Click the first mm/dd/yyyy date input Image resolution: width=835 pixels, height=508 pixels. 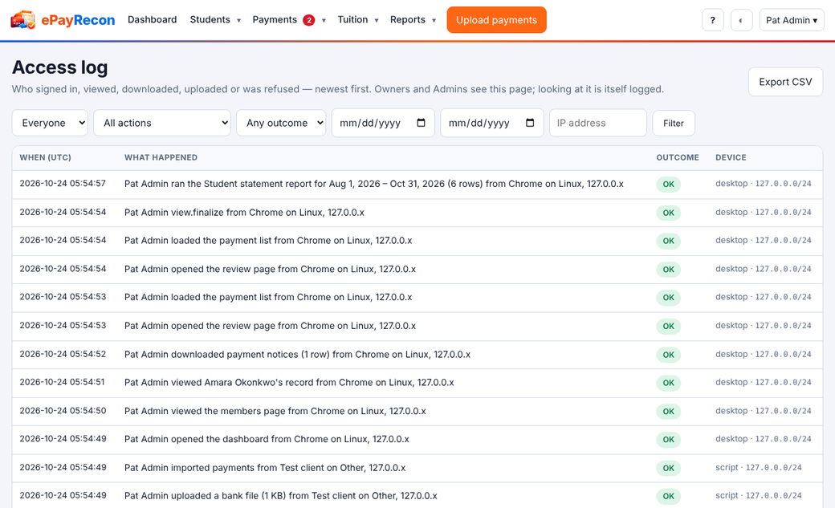click(x=383, y=123)
